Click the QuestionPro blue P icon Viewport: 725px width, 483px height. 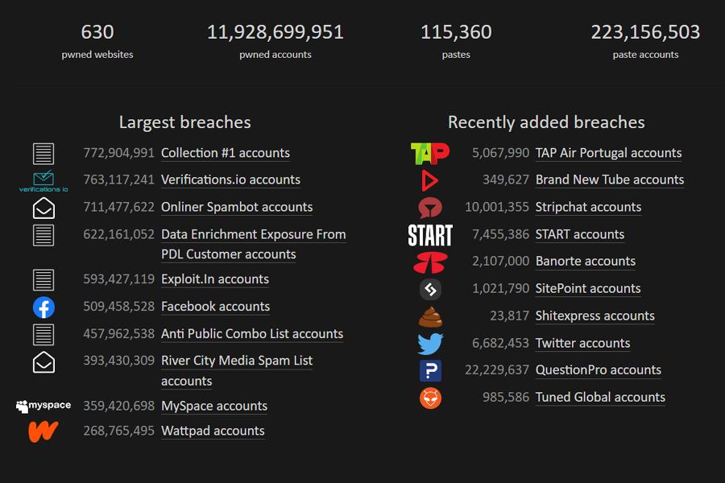click(x=430, y=370)
